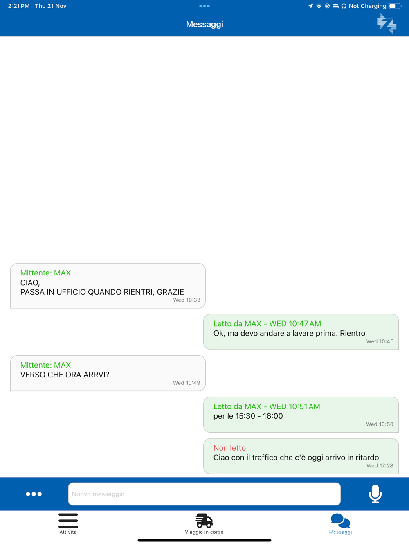Tap the headphones status icon
Viewport: 409px width, 546px height.
point(344,6)
